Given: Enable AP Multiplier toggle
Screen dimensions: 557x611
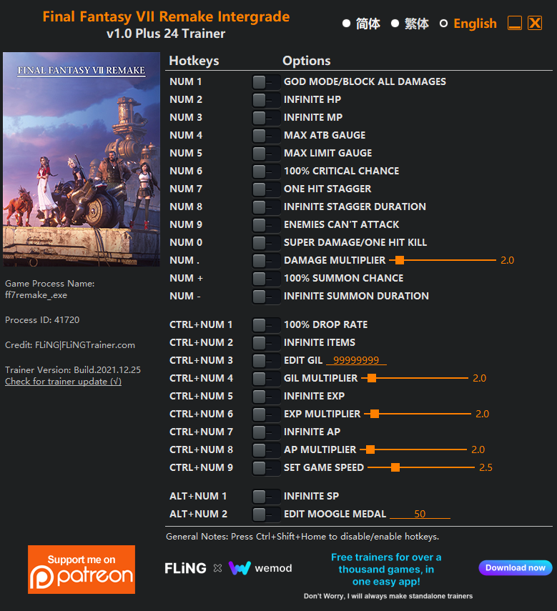Looking at the screenshot, I should pos(266,450).
